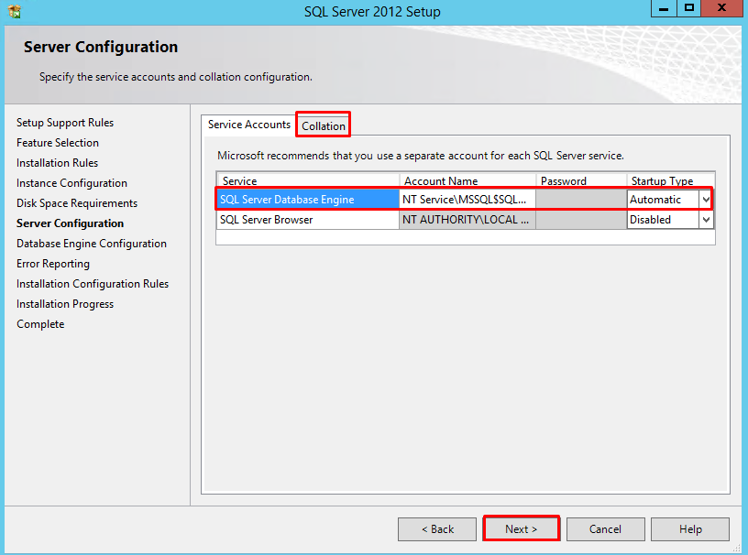This screenshot has height=555, width=748.
Task: Click the Service column header
Action: [308, 180]
